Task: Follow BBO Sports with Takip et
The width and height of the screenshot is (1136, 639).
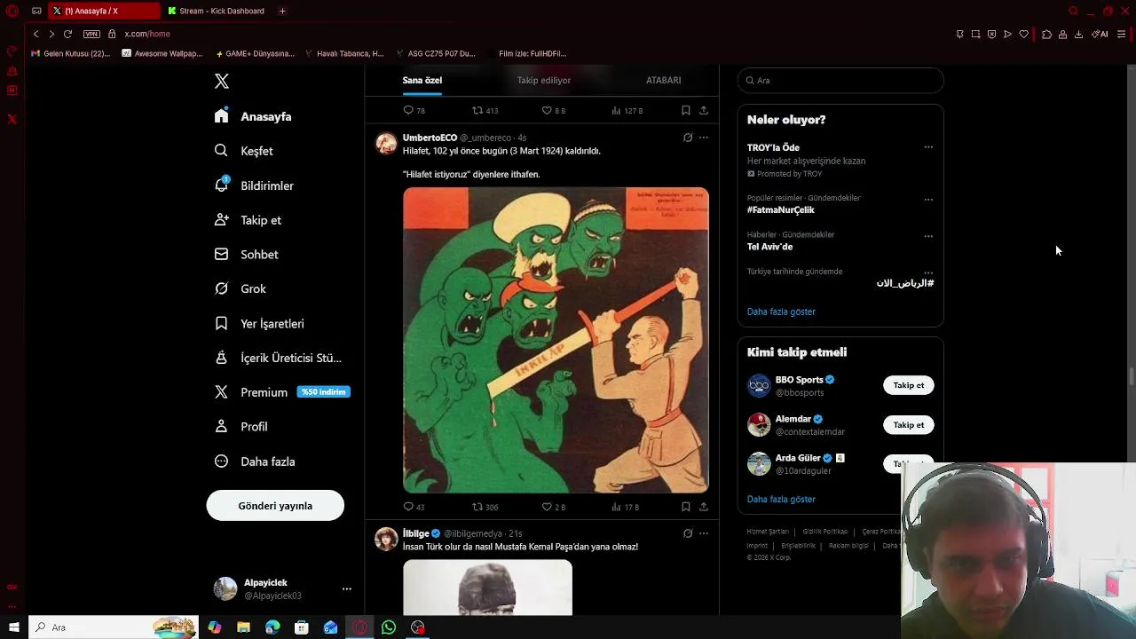Action: [x=908, y=385]
